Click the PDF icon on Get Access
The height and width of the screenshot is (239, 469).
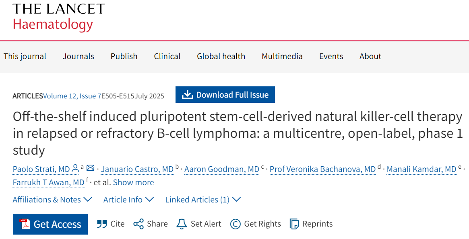coord(25,224)
